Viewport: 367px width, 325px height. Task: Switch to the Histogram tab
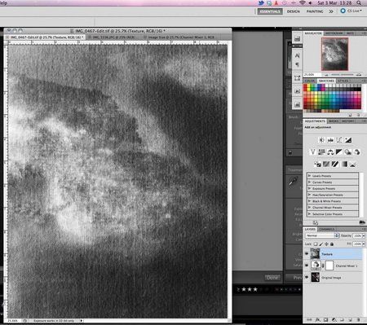[x=334, y=33]
